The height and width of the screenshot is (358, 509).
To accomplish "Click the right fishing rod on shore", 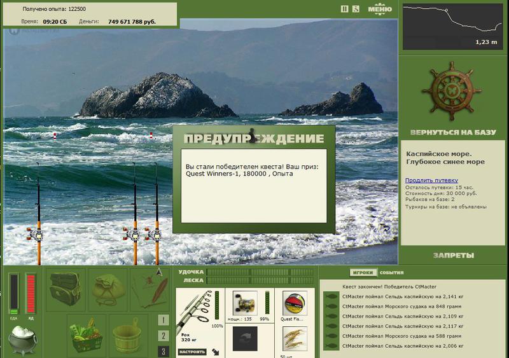I will point(157,214).
